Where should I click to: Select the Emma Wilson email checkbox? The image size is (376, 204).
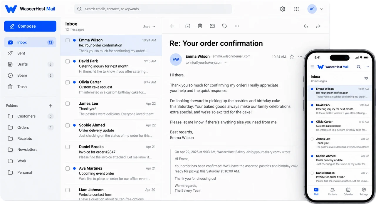[68, 40]
